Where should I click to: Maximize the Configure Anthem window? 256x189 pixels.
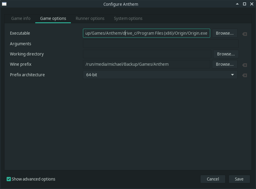point(245,4)
